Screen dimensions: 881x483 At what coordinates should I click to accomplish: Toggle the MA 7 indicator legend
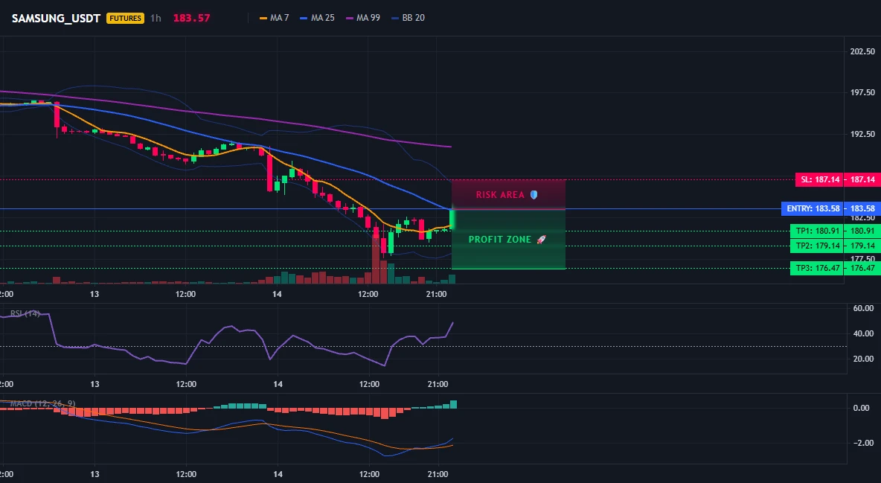pyautogui.click(x=274, y=18)
